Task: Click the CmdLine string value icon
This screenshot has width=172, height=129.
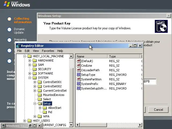Action: tap(79, 66)
